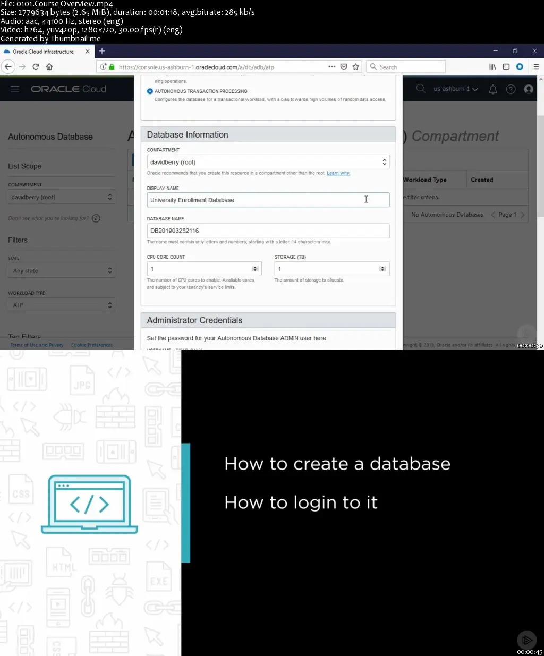Open the Oracle Cloud help icon
544x656 pixels.
(511, 89)
